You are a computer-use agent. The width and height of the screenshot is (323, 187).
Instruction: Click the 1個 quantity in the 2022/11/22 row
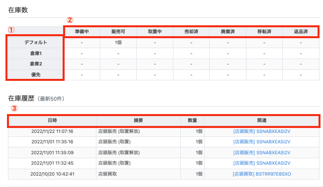point(199,131)
